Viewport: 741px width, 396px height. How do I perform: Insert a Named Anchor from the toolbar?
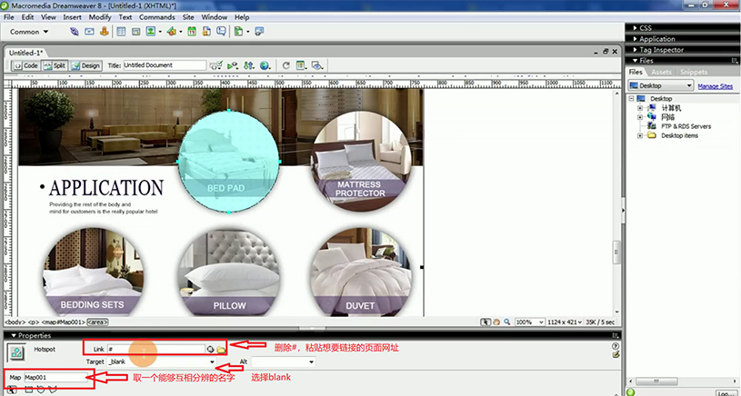point(105,32)
